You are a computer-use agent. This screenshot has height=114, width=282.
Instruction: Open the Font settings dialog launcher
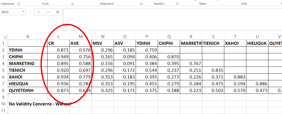tap(72, 4)
